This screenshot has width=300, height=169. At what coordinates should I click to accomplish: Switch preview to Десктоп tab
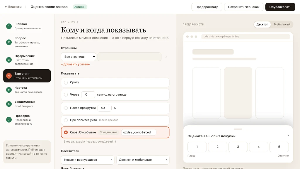262,24
